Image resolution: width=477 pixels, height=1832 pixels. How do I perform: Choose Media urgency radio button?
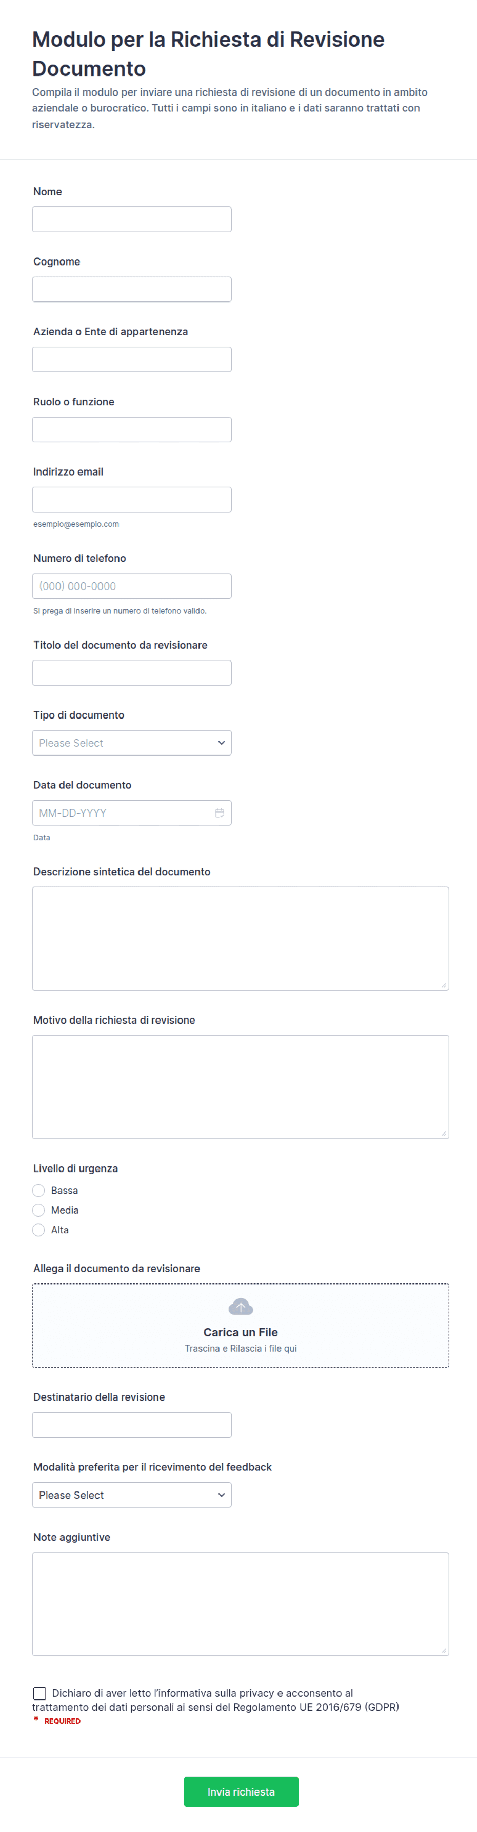click(x=39, y=1211)
